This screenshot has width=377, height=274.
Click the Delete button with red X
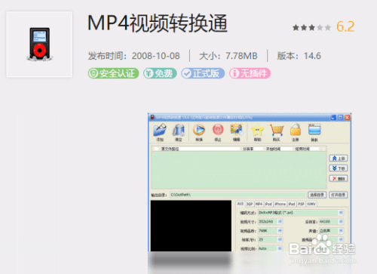[x=339, y=179]
